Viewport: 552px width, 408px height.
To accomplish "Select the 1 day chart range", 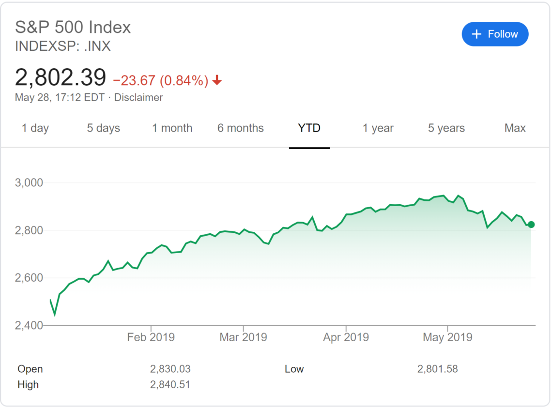I will [34, 128].
